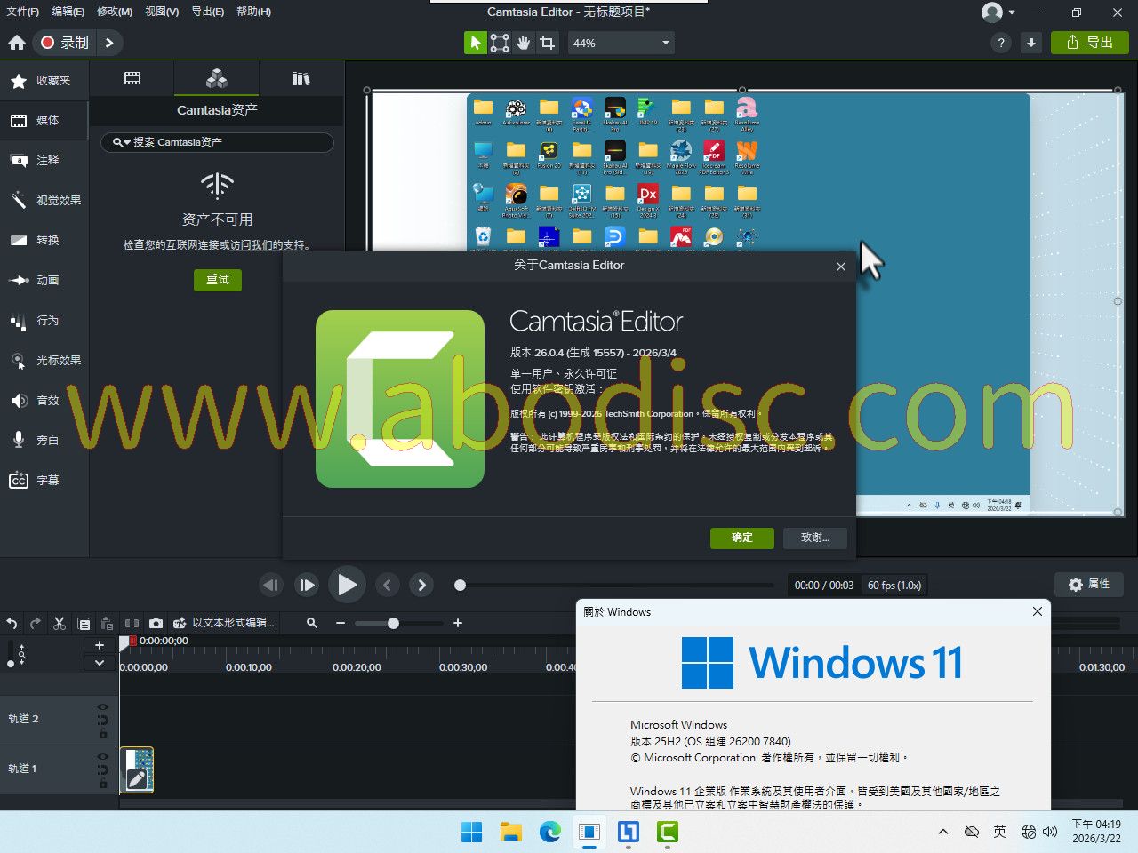The image size is (1138, 853).
Task: Click the camera snapshot icon above timeline
Action: click(156, 623)
